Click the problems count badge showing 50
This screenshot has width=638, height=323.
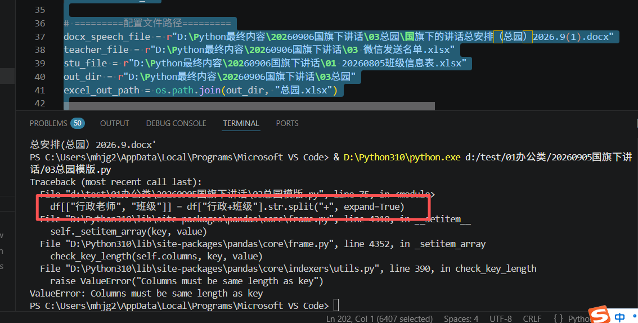(x=78, y=123)
